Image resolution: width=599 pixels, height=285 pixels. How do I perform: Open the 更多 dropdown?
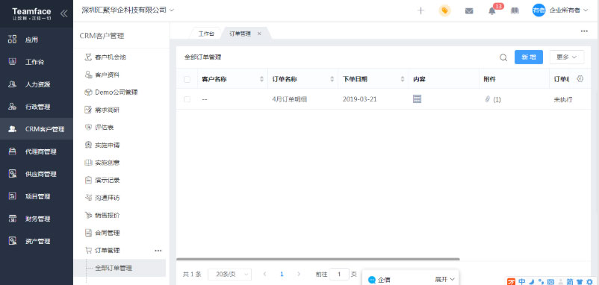point(567,57)
